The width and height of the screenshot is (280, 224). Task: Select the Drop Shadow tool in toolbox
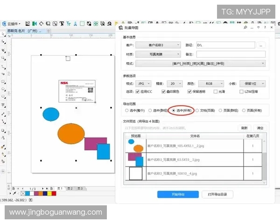click(x=3, y=130)
